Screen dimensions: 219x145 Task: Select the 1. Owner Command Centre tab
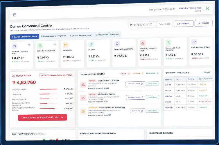click(x=25, y=37)
